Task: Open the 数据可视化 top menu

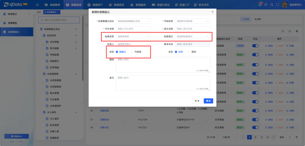Action: pos(161,5)
